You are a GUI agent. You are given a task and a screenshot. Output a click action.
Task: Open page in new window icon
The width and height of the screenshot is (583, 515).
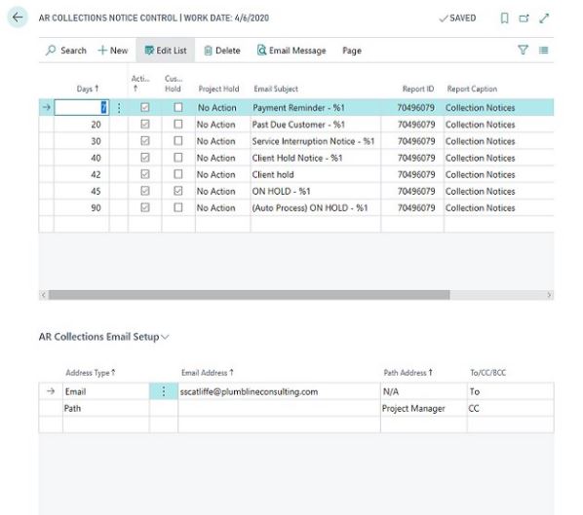tap(524, 18)
